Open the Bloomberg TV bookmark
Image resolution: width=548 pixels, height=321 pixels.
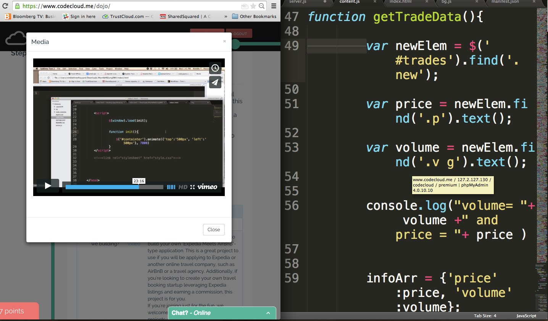31,16
